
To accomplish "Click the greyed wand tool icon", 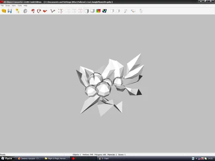I will (x=126, y=11).
